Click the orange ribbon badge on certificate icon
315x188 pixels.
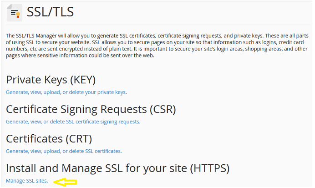pyautogui.click(x=18, y=15)
